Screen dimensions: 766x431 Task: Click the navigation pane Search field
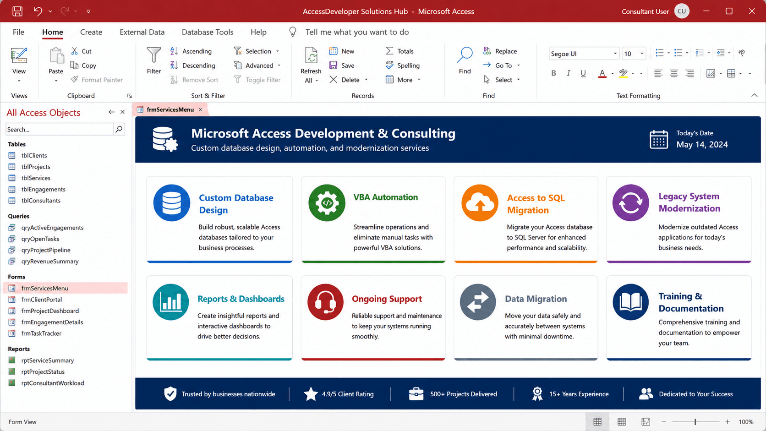coord(59,129)
